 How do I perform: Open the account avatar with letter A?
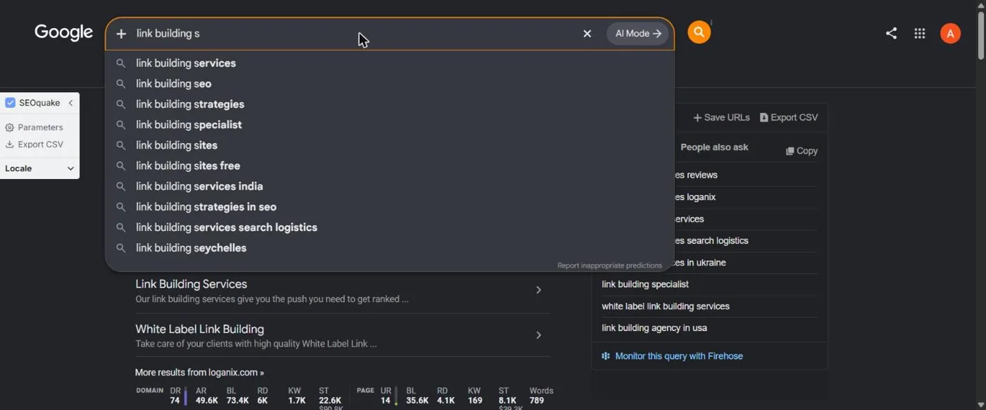pyautogui.click(x=950, y=33)
